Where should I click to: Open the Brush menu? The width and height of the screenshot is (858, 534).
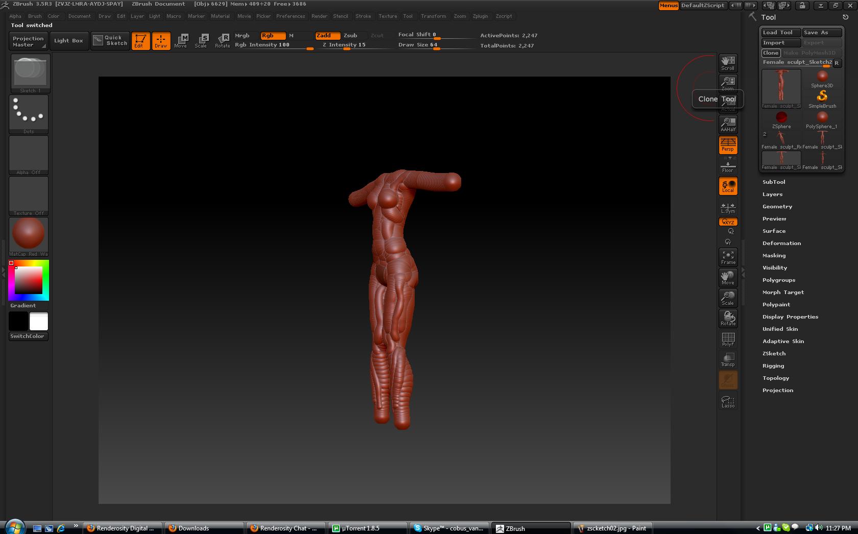(35, 16)
